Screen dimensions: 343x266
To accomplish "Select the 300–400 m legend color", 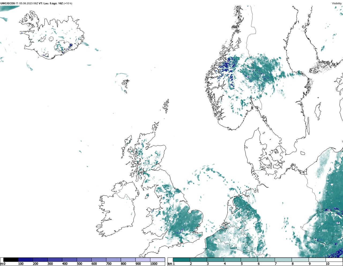I will click(55, 260).
